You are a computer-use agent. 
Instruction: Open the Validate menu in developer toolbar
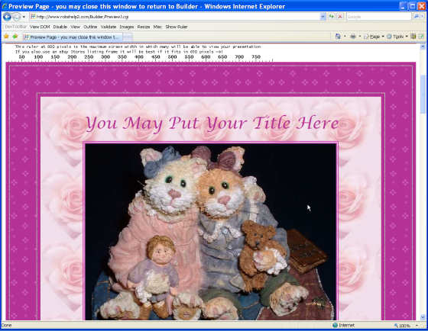[x=109, y=27]
